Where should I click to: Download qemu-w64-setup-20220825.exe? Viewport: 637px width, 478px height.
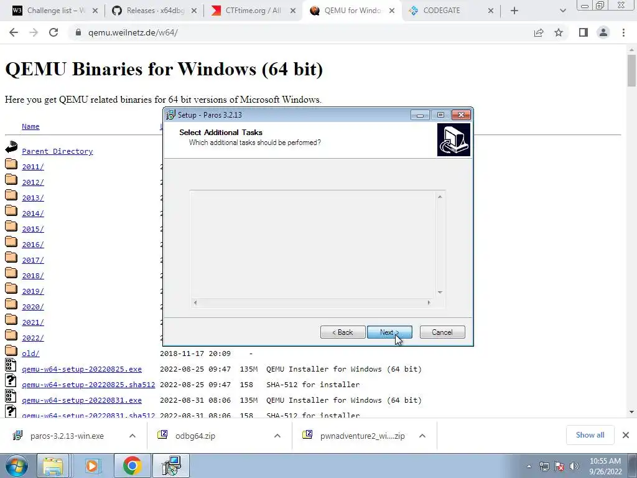(x=81, y=369)
